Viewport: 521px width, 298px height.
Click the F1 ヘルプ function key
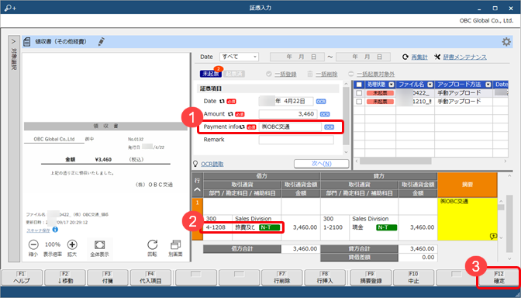[x=22, y=277]
